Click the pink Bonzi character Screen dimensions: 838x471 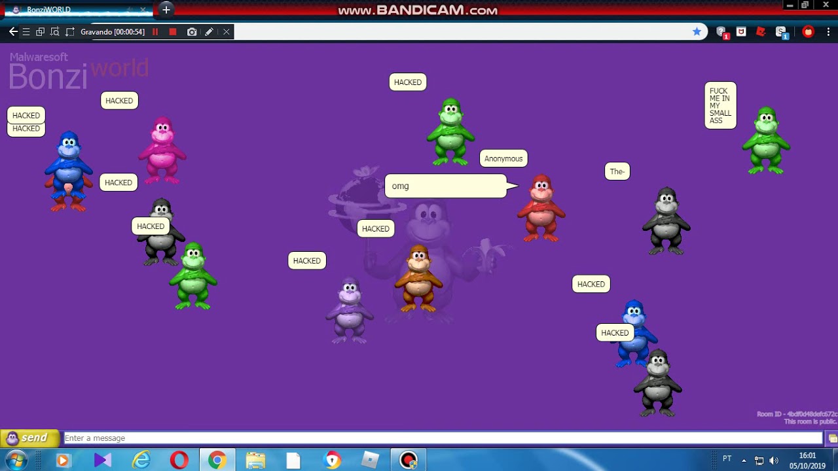pyautogui.click(x=162, y=150)
